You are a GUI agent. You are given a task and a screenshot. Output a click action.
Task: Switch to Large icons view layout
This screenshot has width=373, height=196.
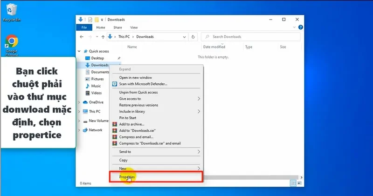299,183
